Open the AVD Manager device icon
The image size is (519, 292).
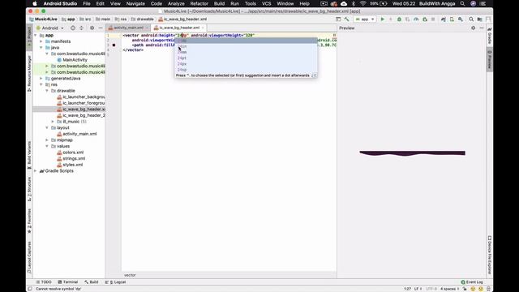pos(452,19)
